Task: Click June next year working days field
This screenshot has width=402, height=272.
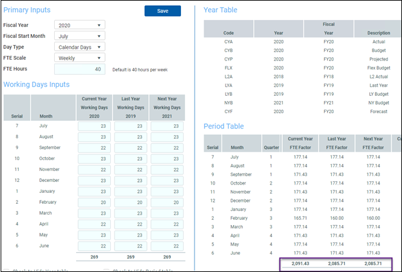Action: click(x=167, y=245)
